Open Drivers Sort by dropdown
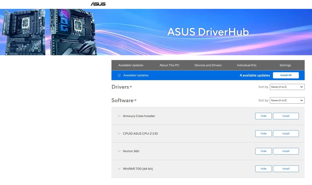The image size is (312, 185). pyautogui.click(x=287, y=87)
